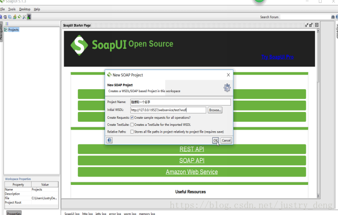This screenshot has height=215, width=338.
Task: Click the green SoapUI trial toolbar icon
Action: (x=20, y=17)
